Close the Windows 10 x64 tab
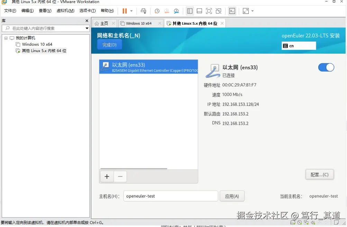This screenshot has height=227, width=347. coord(159,23)
